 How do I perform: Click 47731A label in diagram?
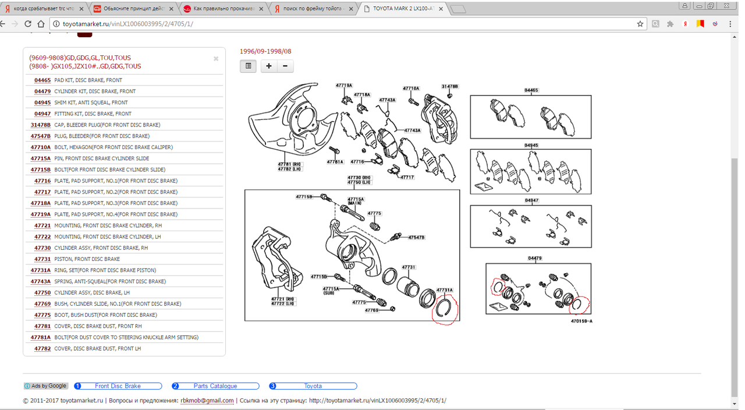click(444, 289)
